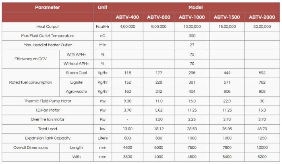Select the Length value 7500
This screenshot has width=282, height=164.
[192, 148]
